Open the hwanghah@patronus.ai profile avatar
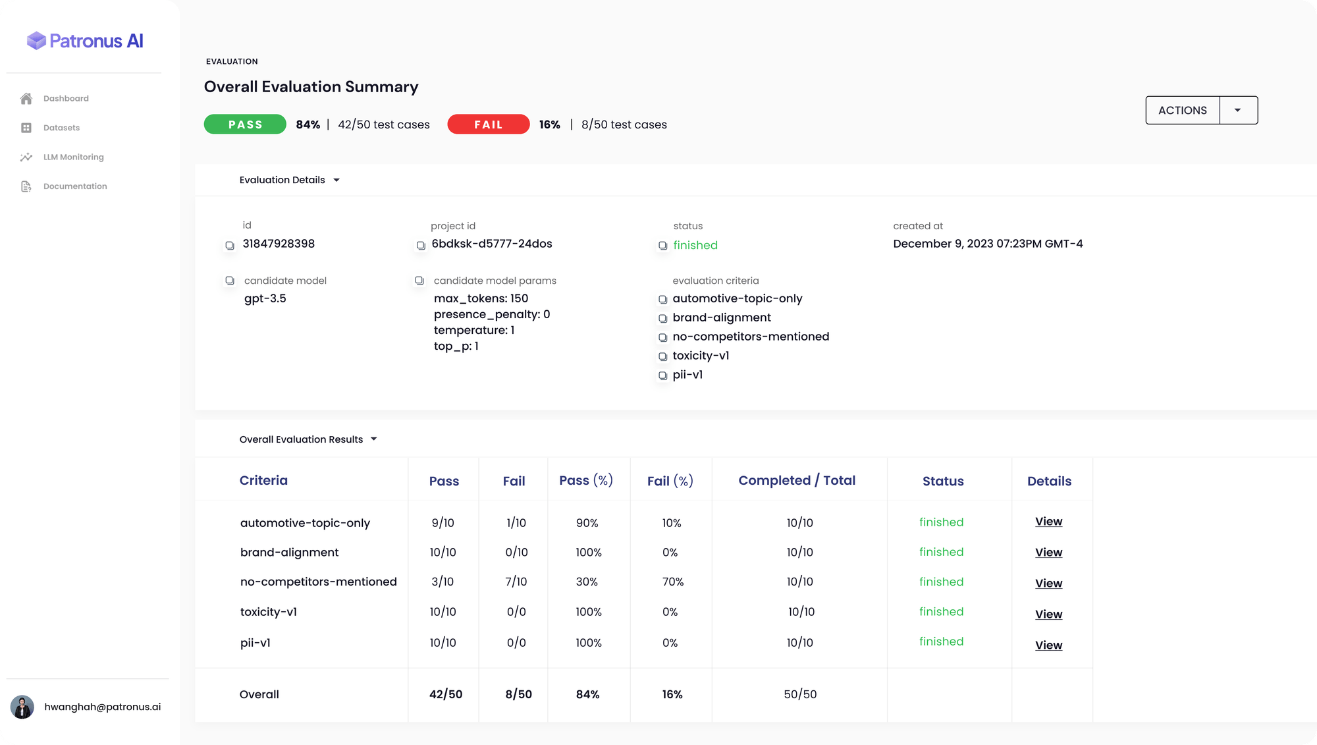The image size is (1317, 745). click(x=24, y=706)
